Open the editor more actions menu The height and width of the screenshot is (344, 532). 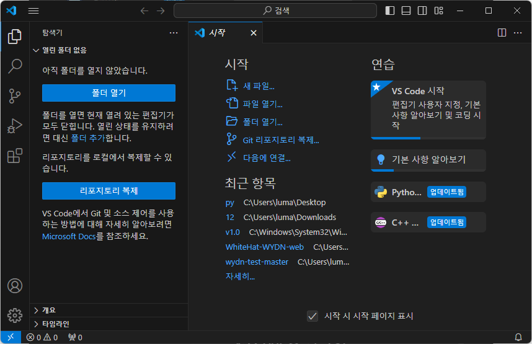[x=518, y=33]
